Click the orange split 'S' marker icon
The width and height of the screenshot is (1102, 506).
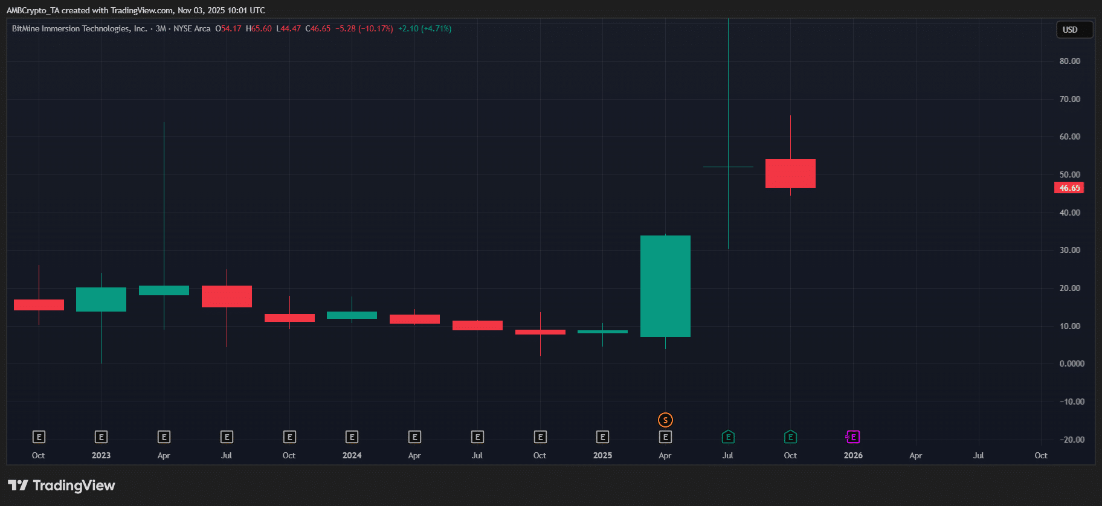point(665,420)
